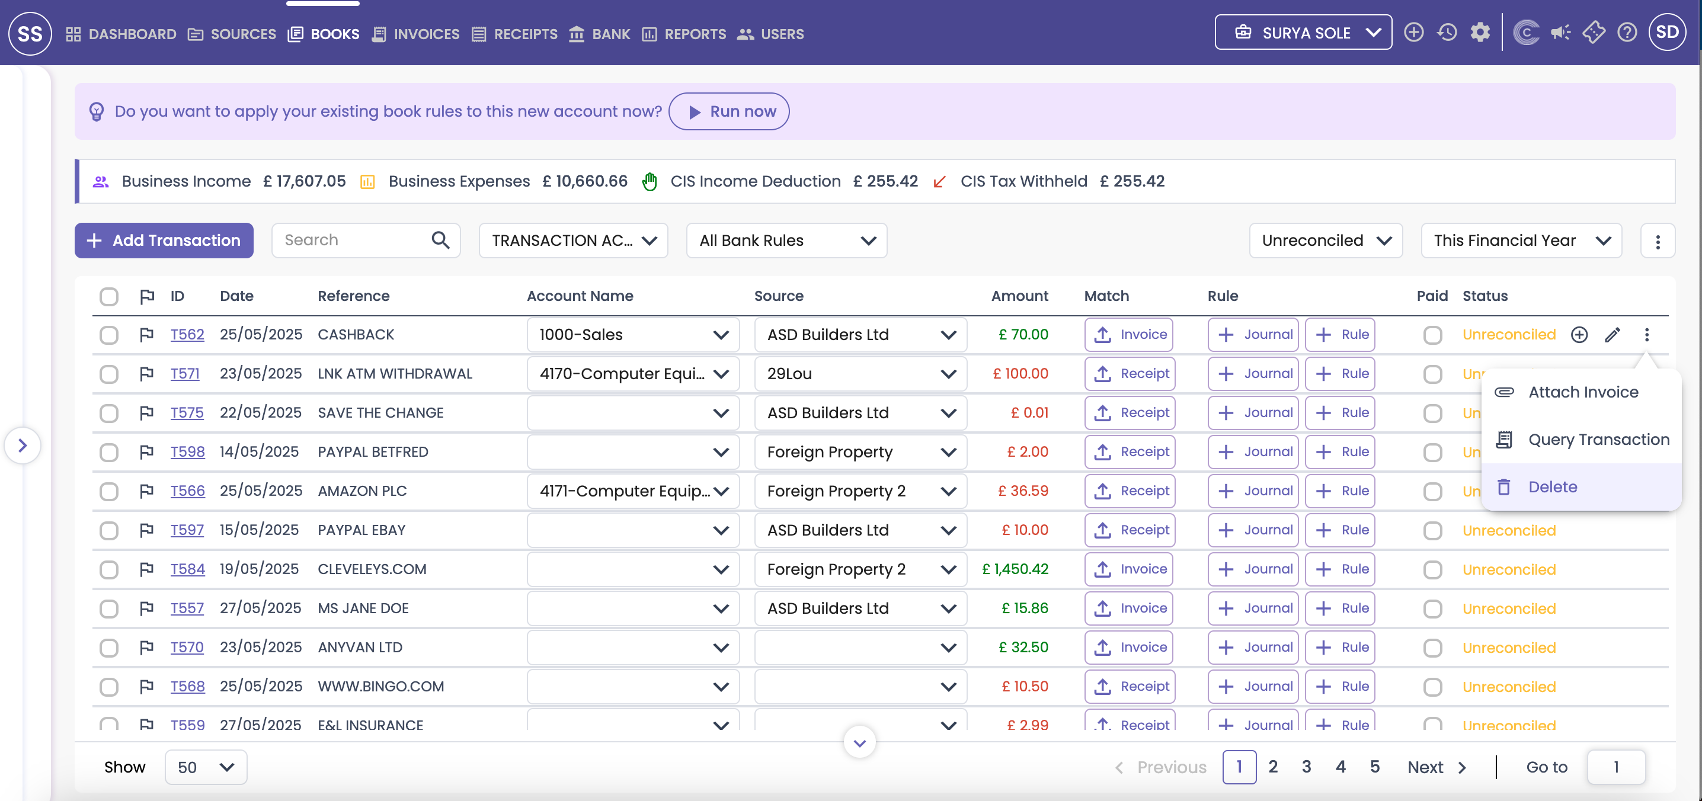Click the Add Transaction button
The image size is (1702, 801).
164,241
